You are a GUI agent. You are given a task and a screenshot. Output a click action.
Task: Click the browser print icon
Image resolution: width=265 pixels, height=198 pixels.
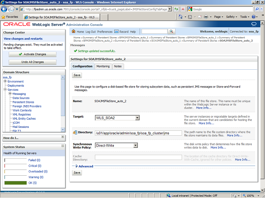[x=207, y=17]
